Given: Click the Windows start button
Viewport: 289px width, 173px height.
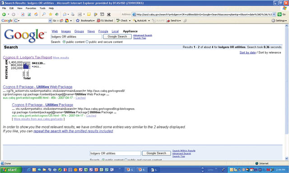Looking at the screenshot, I should 11,170.
